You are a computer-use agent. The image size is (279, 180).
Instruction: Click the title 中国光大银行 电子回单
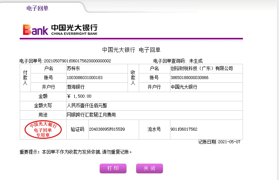pyautogui.click(x=131, y=50)
